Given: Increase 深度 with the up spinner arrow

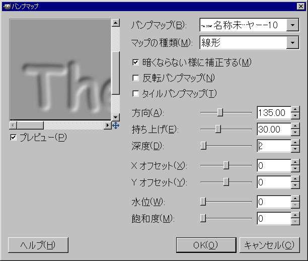Looking at the screenshot, I should [295, 143].
